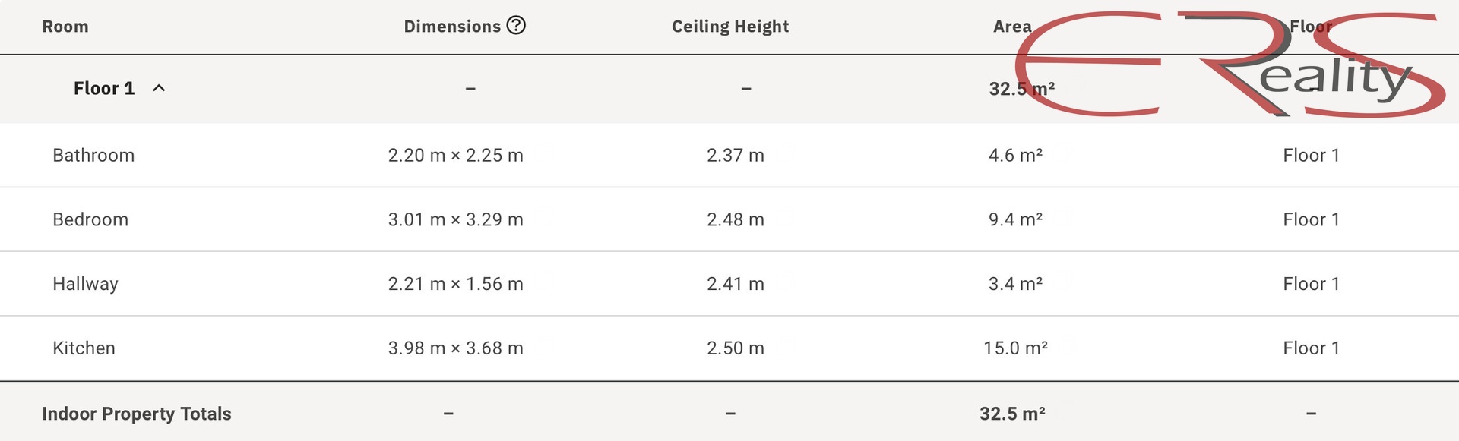Screen dimensions: 1459x441
Task: Click Bedroom ceiling height 2.48 m
Action: pos(736,219)
